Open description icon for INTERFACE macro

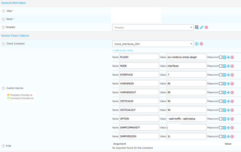point(224,75)
